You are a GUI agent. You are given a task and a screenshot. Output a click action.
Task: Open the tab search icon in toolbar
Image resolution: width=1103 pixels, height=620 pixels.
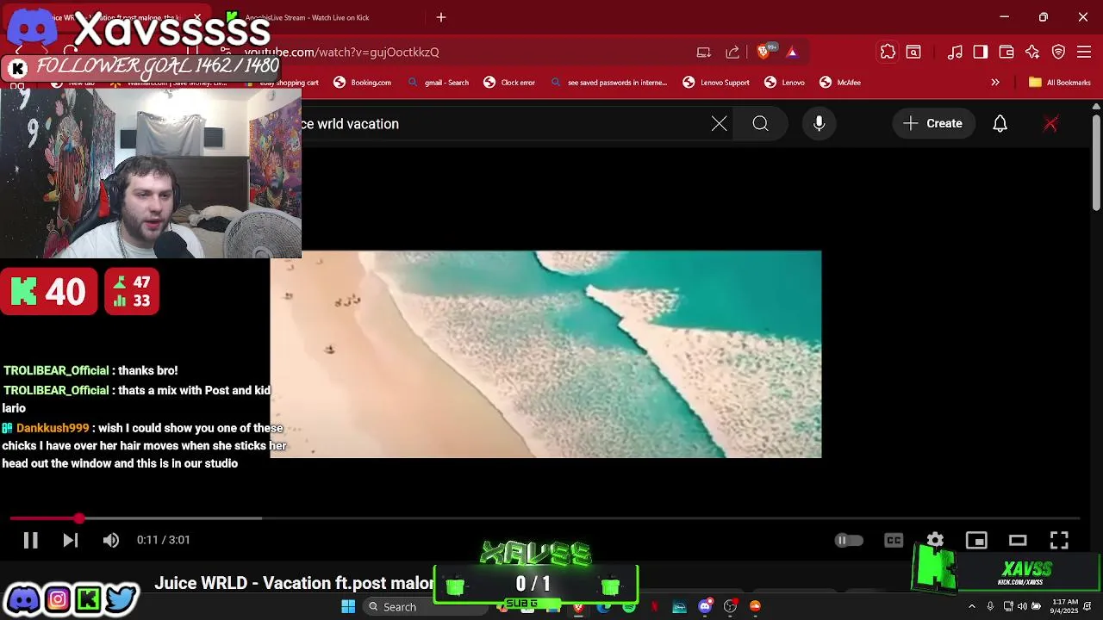click(913, 52)
